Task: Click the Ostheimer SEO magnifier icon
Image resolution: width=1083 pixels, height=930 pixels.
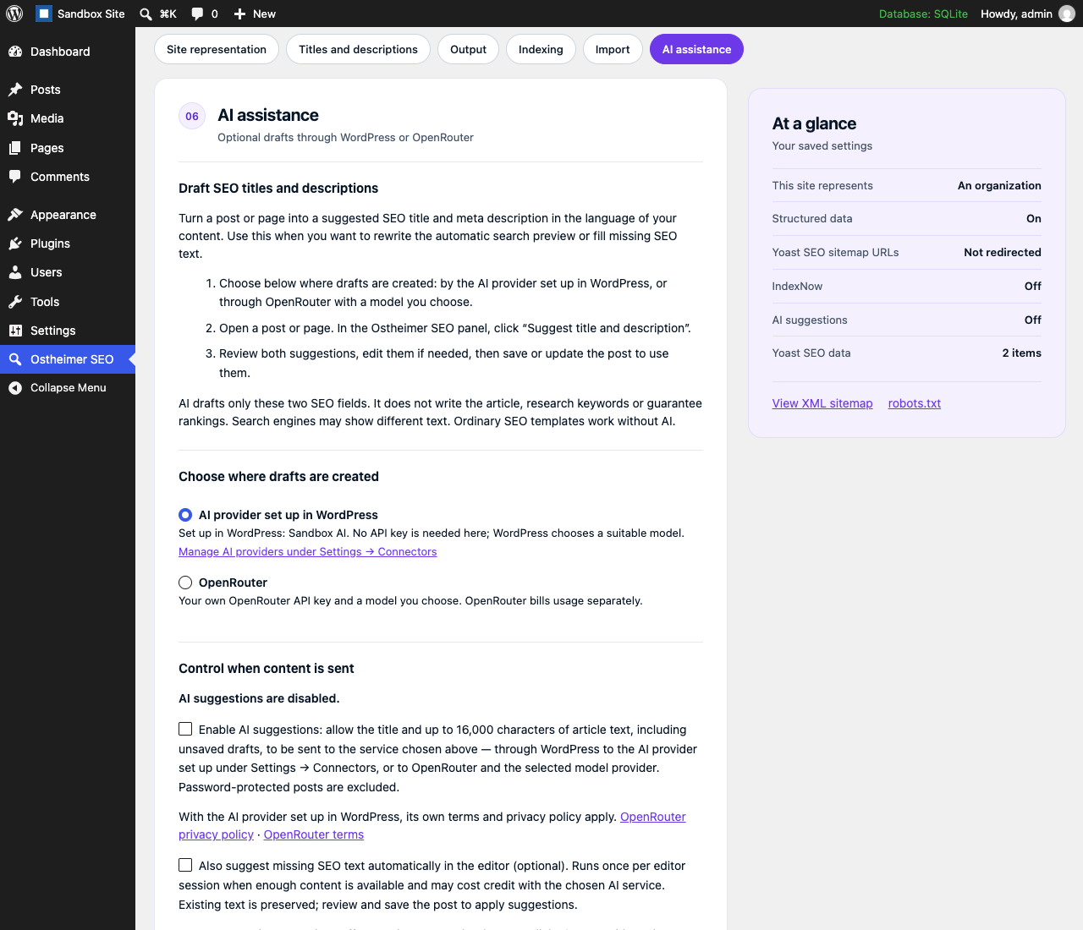Action: pyautogui.click(x=15, y=359)
